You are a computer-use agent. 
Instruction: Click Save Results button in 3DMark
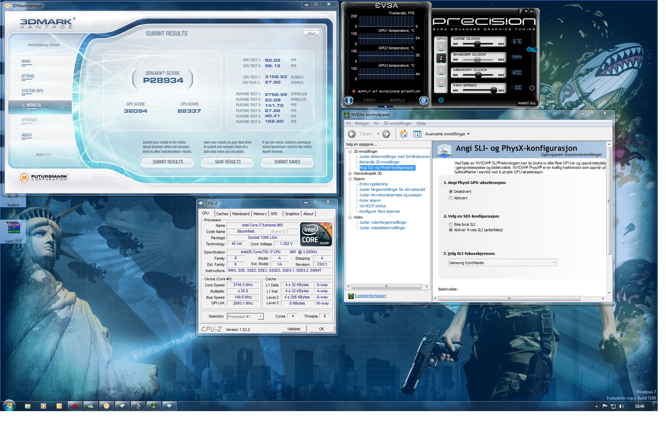click(x=227, y=162)
